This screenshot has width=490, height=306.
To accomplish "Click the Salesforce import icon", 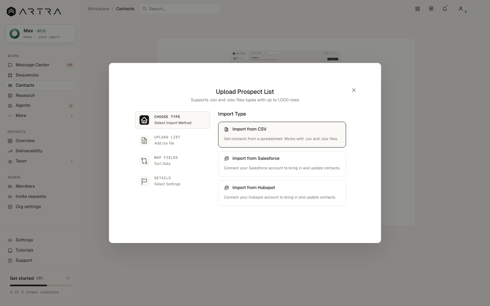I will [226, 159].
